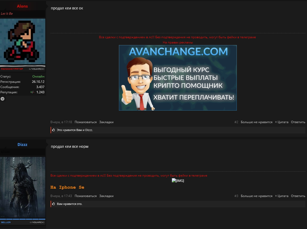Reply to post #3 with Ответить

point(298,196)
